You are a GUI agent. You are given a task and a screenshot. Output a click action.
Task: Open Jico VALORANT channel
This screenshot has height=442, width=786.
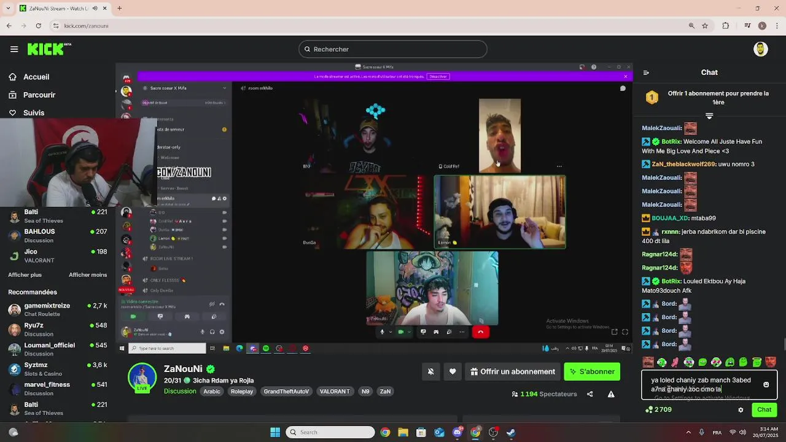pos(58,255)
